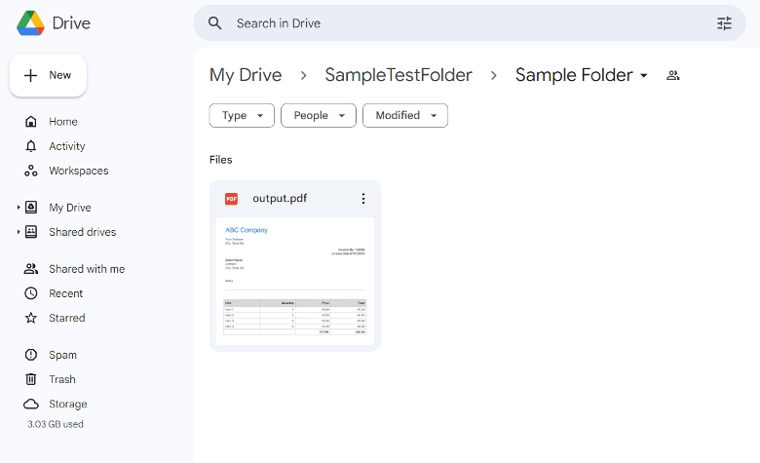The height and width of the screenshot is (463, 760).
Task: Click the Google Drive logo
Action: point(30,22)
